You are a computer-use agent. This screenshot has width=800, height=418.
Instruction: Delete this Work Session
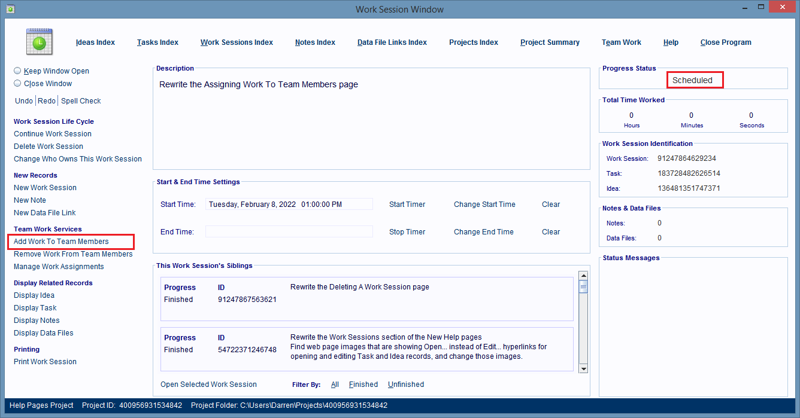tap(48, 146)
